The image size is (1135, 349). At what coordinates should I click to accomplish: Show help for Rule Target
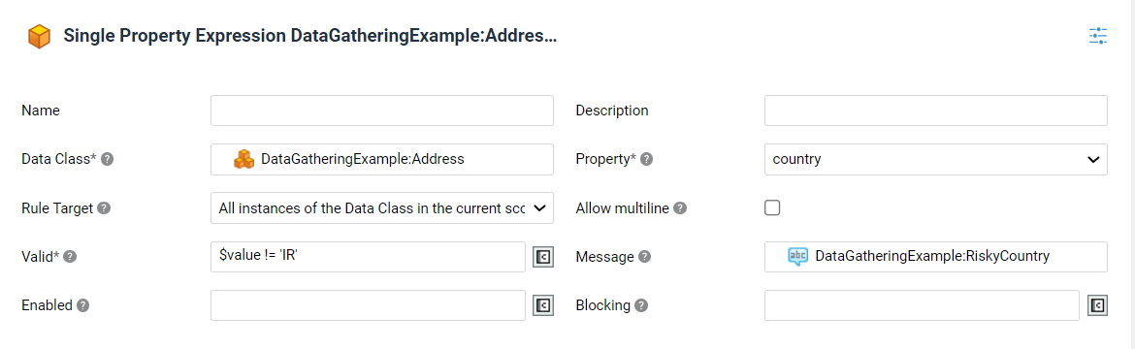click(x=104, y=208)
